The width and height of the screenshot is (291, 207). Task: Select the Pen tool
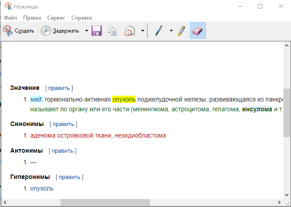point(158,31)
